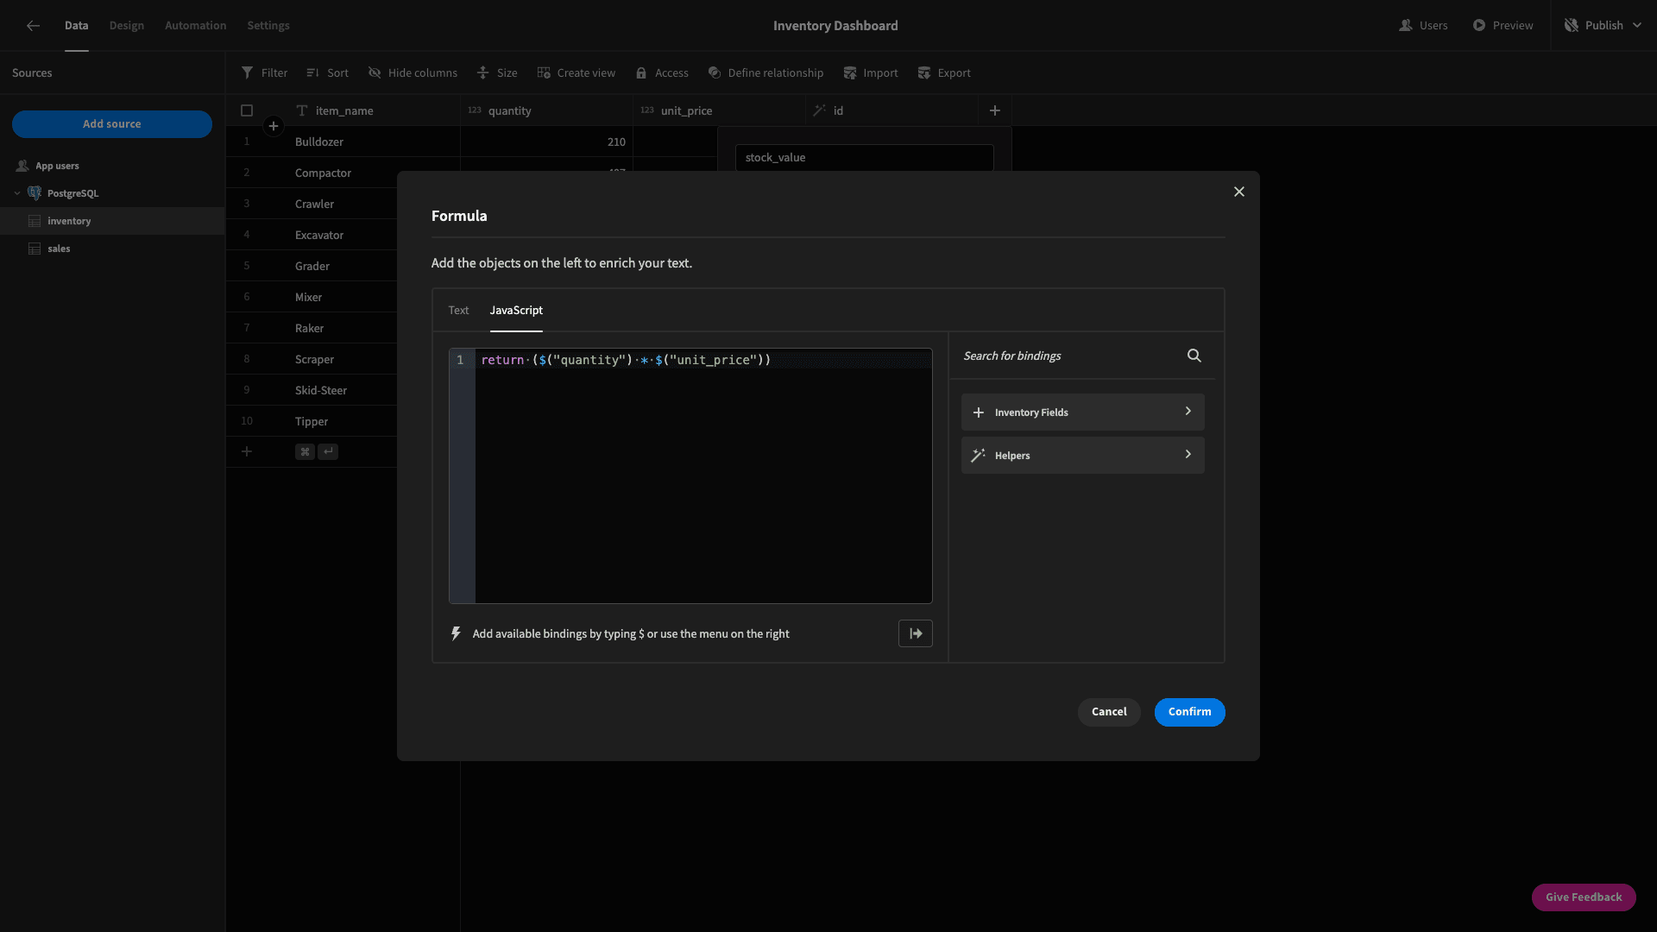
Task: Click the search bindings magnifier icon
Action: click(x=1194, y=356)
